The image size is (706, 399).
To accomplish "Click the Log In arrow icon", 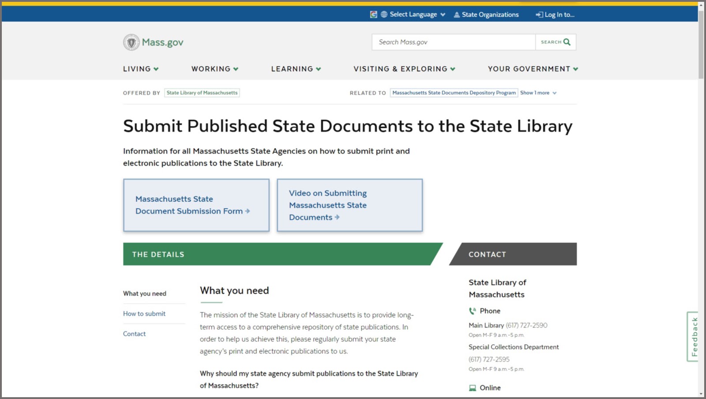I will (539, 15).
